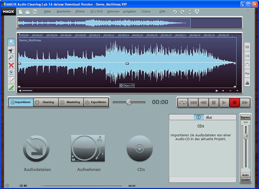
Task: Expand the waveform zoom dropdown arrow
Action: (x=237, y=91)
